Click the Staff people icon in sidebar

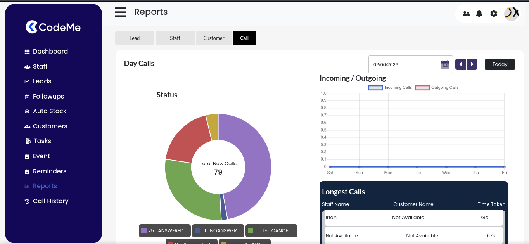pos(27,67)
